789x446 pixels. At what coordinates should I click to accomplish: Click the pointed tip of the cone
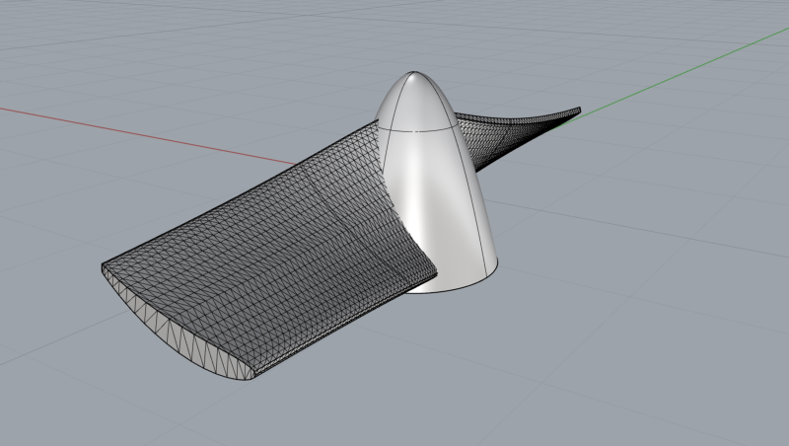[x=413, y=73]
